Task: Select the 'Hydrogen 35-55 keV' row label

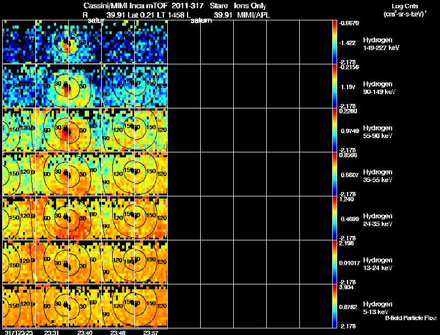Action: (x=378, y=176)
